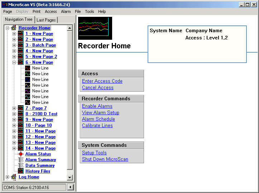The image size is (259, 193).
Task: Click the magenta New Line icon
Action: (28, 91)
